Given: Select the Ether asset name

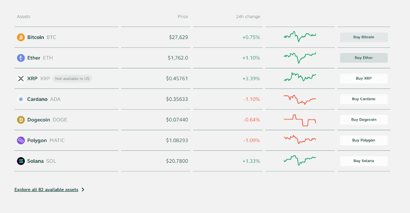Looking at the screenshot, I should [x=34, y=58].
